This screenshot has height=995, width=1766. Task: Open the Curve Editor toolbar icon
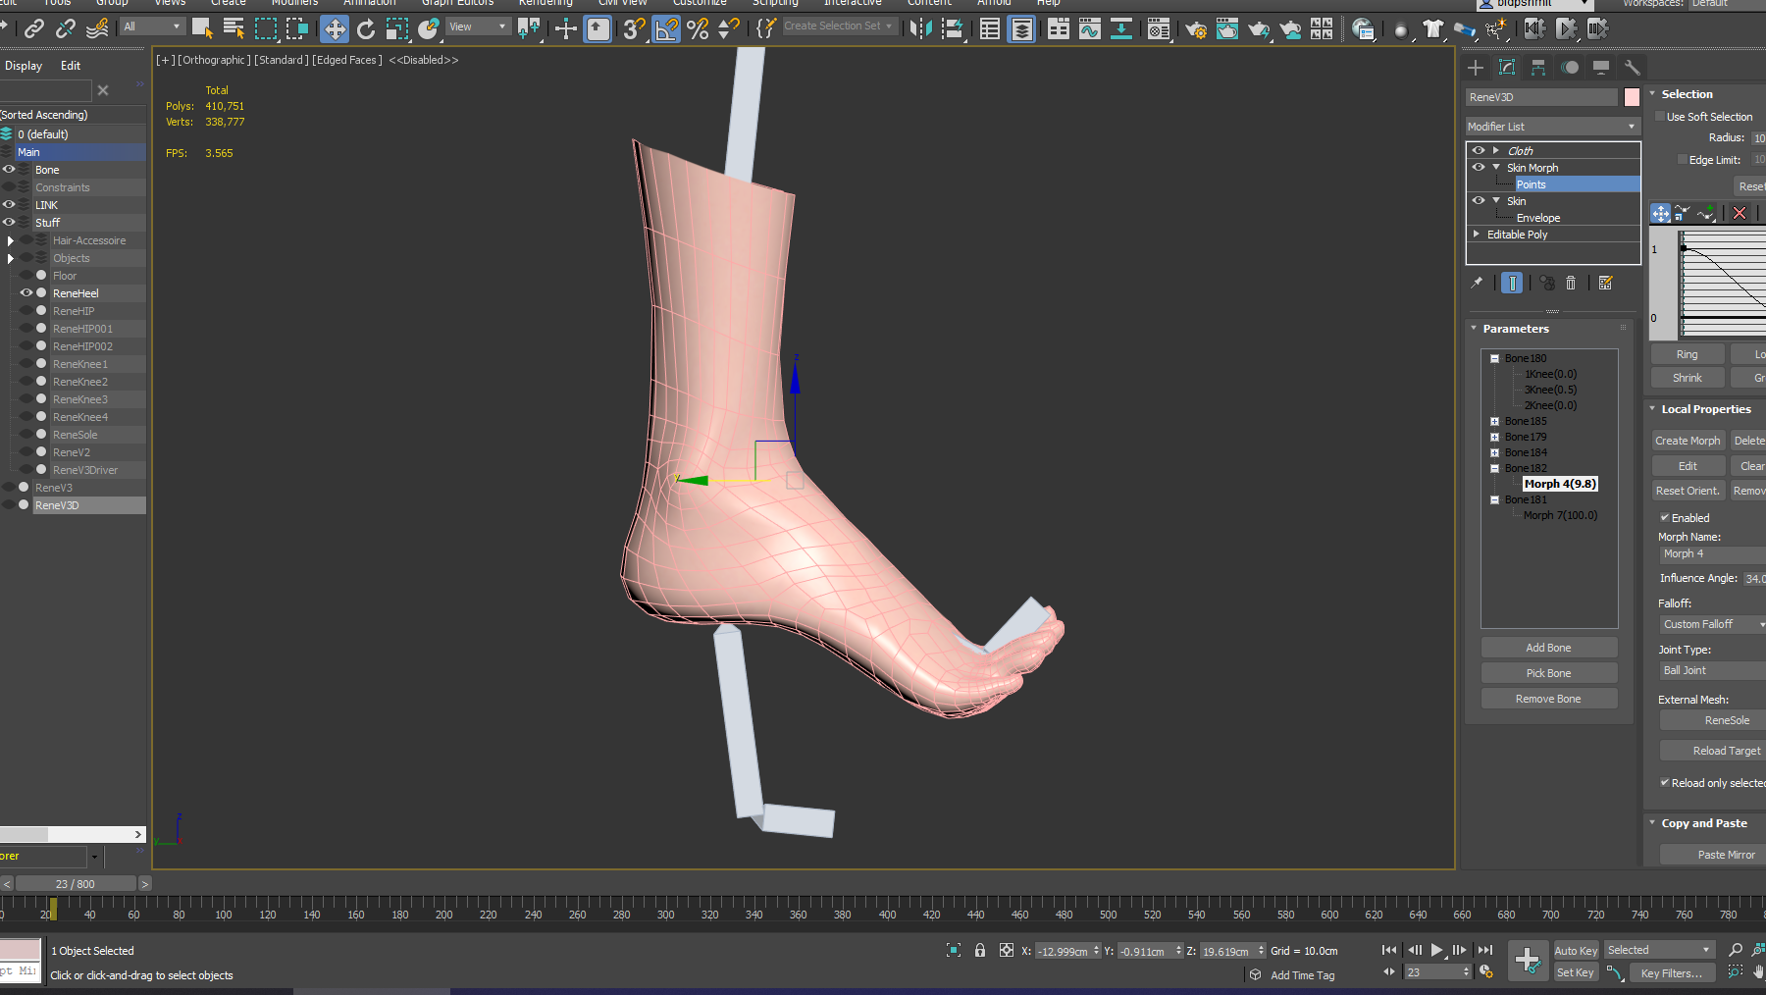1089,29
